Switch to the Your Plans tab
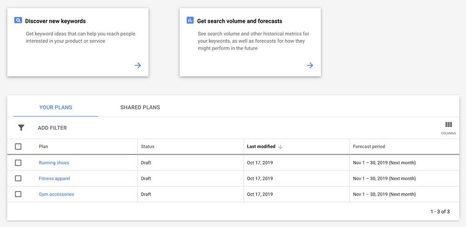466x227 pixels. tap(56, 108)
